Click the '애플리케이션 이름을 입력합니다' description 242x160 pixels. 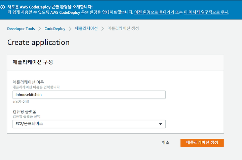pyautogui.click(x=36, y=87)
